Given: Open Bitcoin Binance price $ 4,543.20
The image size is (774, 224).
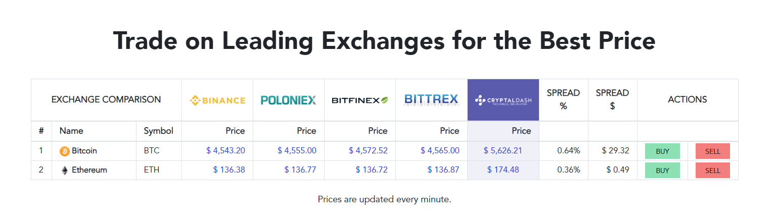Looking at the screenshot, I should click(x=225, y=150).
